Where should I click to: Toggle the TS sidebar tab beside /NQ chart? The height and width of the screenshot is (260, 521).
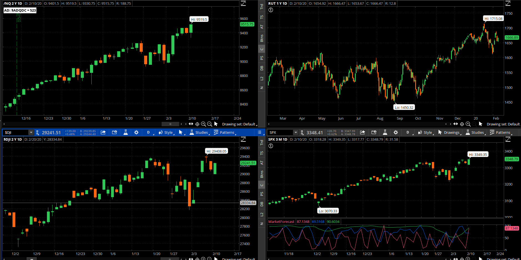[x=262, y=17]
